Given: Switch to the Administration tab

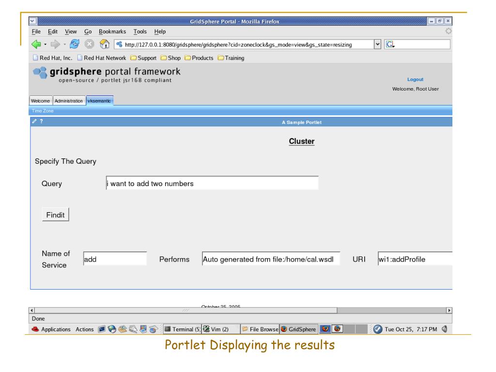Looking at the screenshot, I should point(69,101).
